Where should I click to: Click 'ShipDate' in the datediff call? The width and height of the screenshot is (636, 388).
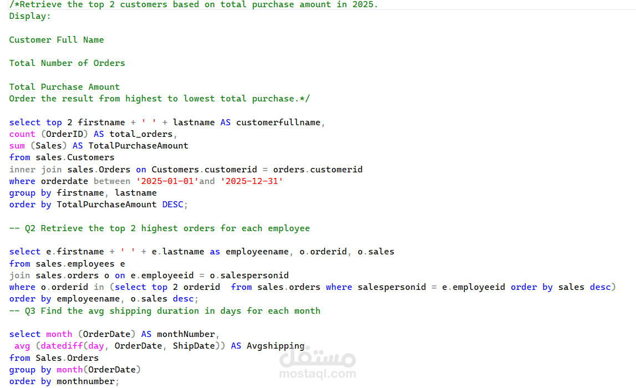pos(194,346)
